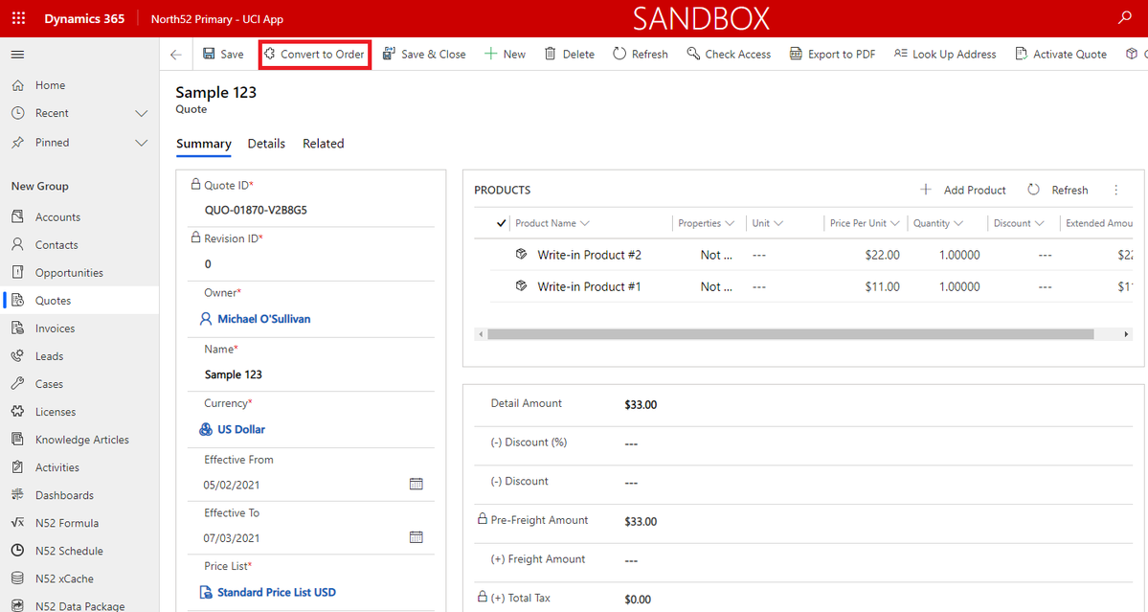The height and width of the screenshot is (612, 1148).
Task: Click the Delete command
Action: (570, 55)
